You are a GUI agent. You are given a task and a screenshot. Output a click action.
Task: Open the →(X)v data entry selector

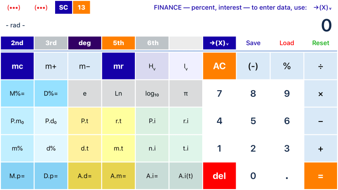[x=219, y=43]
